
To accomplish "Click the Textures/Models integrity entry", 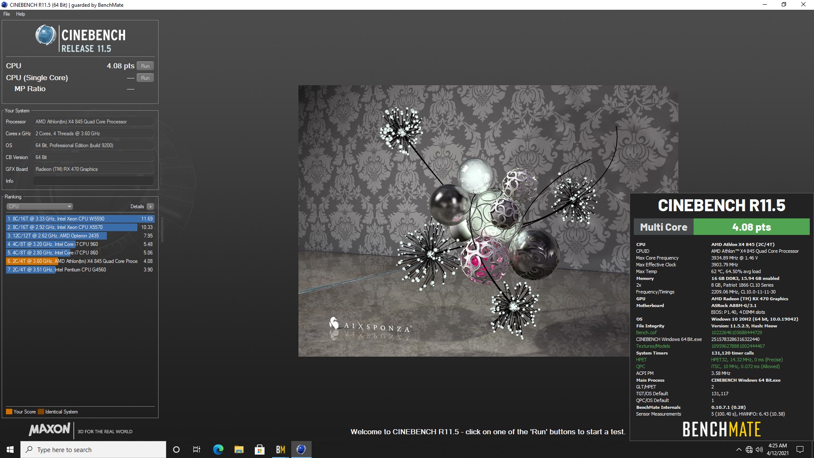I will click(x=653, y=346).
